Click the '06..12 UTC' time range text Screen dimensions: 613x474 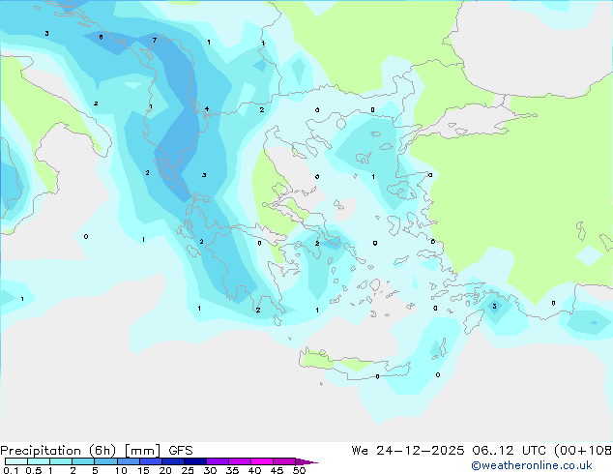(508, 451)
